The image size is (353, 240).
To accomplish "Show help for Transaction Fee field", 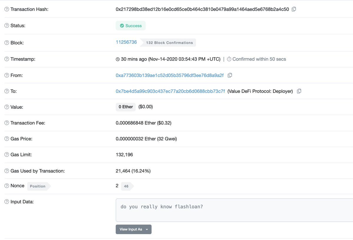I will [x=7, y=123].
